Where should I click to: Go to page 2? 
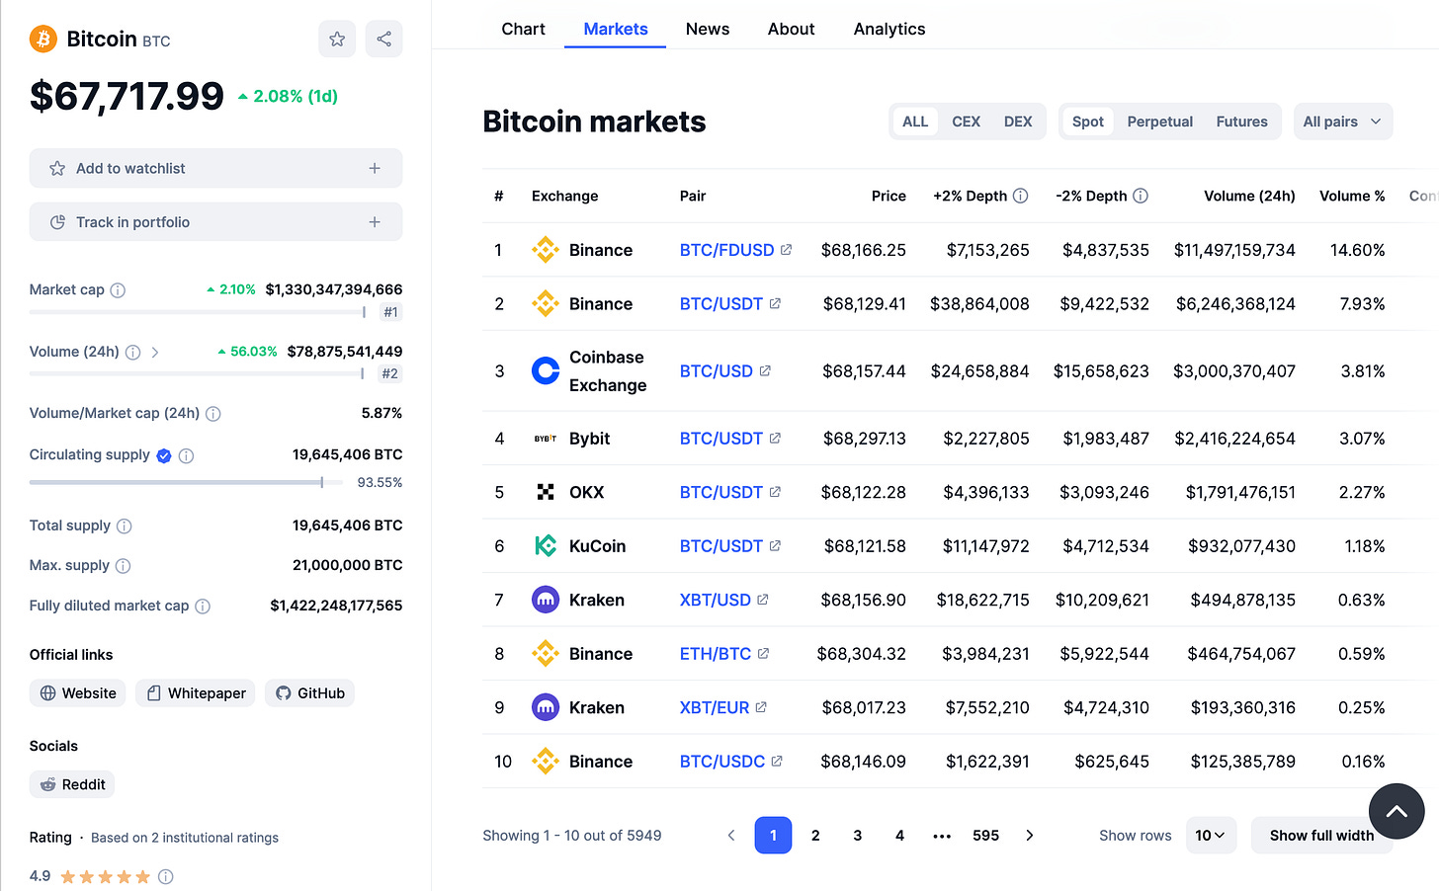coord(815,836)
